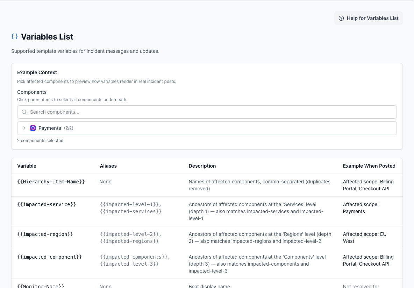This screenshot has height=288, width=414.
Task: Click the {{impacted-component}} variable
Action: pos(50,257)
